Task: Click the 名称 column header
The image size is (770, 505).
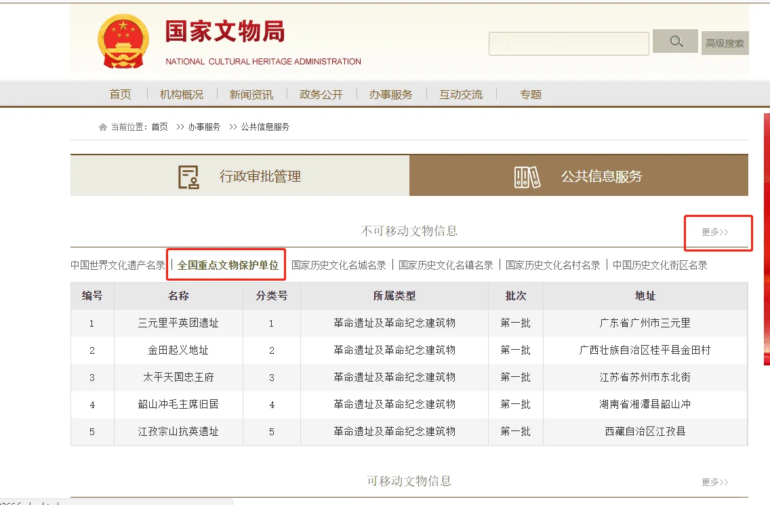Action: point(178,296)
